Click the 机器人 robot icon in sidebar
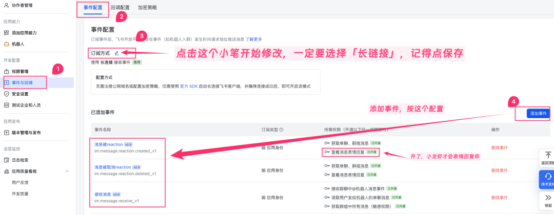This screenshot has width=554, height=215. click(7, 44)
